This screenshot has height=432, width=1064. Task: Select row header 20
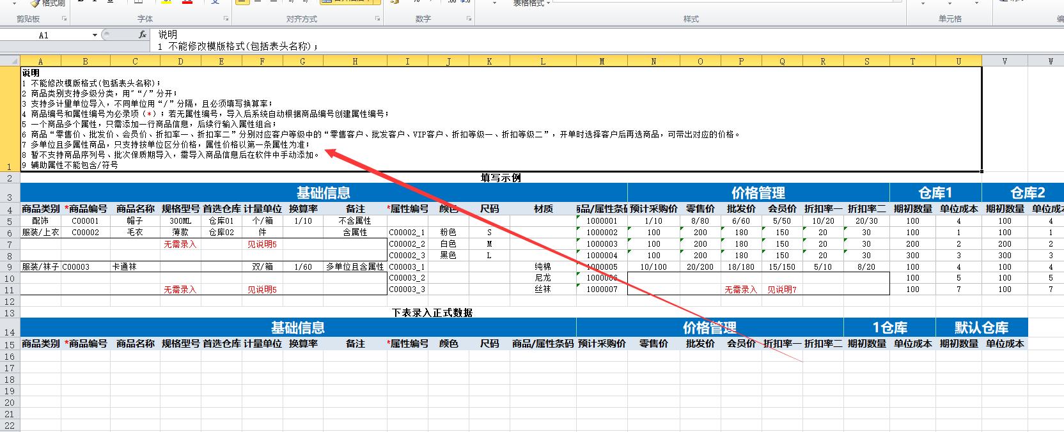click(10, 403)
